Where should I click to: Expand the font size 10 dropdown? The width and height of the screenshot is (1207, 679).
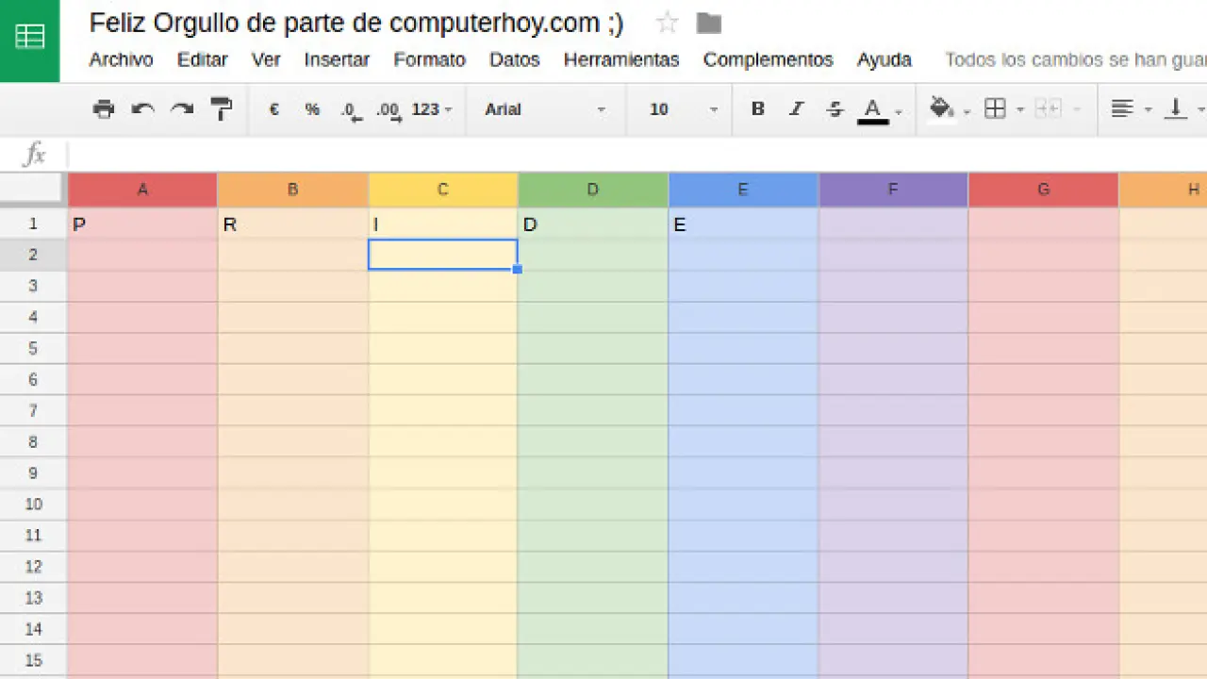pos(684,109)
